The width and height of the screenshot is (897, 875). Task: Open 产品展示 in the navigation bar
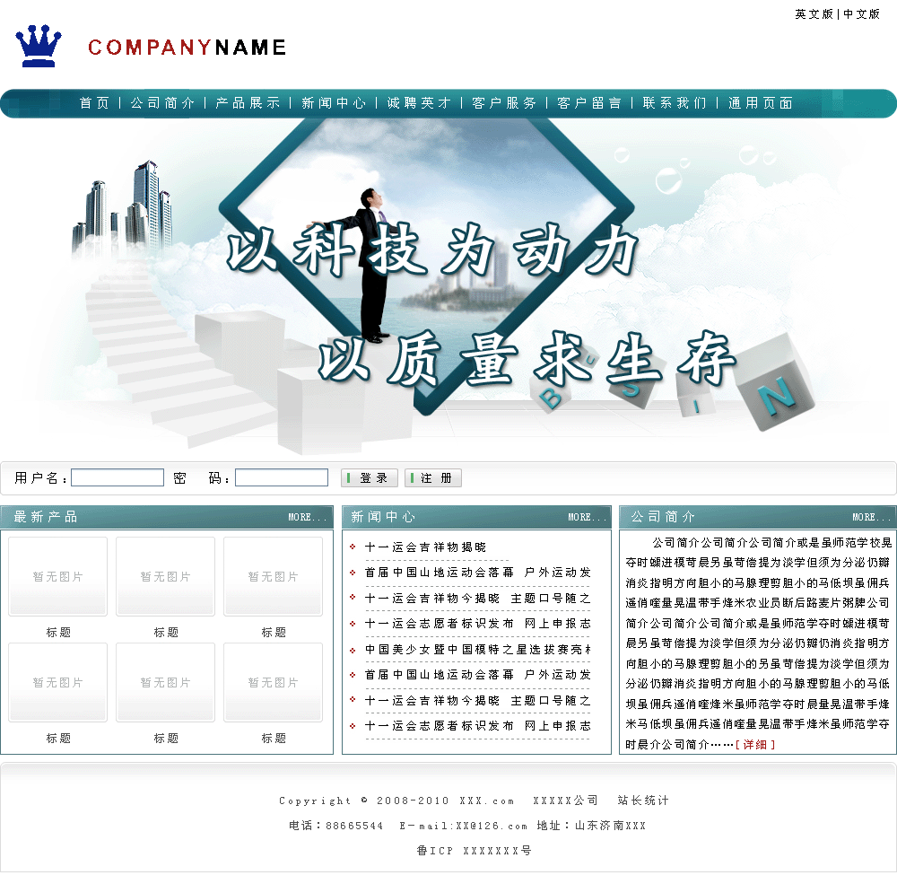(248, 103)
